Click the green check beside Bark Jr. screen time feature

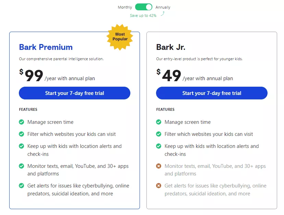158,122
